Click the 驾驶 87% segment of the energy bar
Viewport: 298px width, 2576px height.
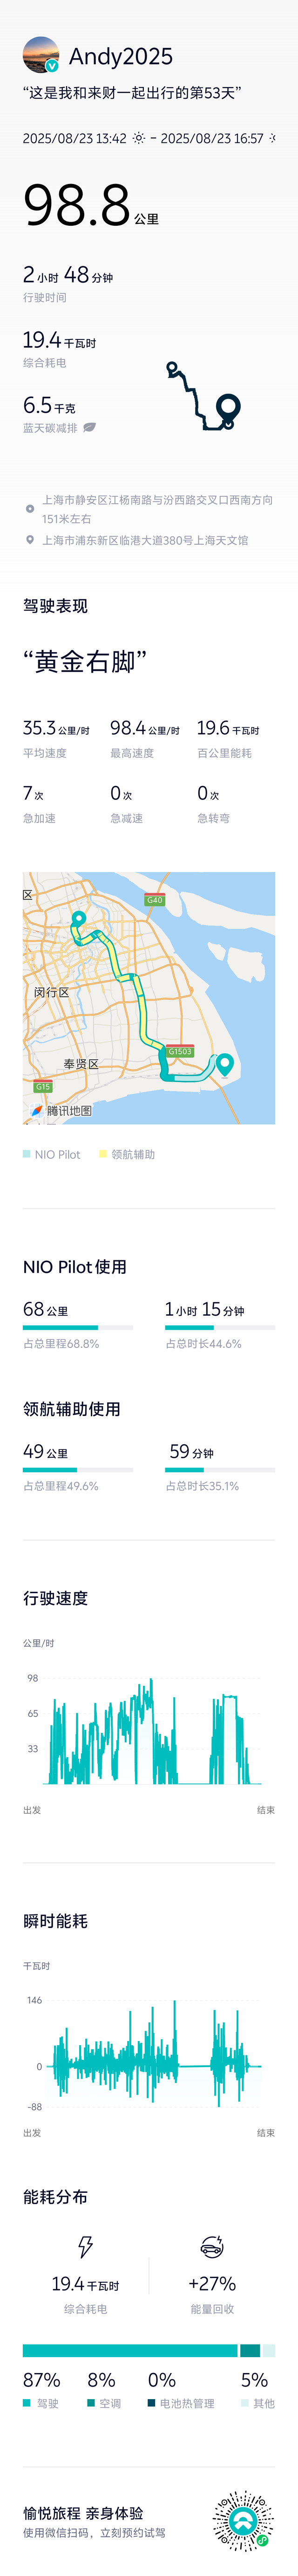pos(130,2350)
